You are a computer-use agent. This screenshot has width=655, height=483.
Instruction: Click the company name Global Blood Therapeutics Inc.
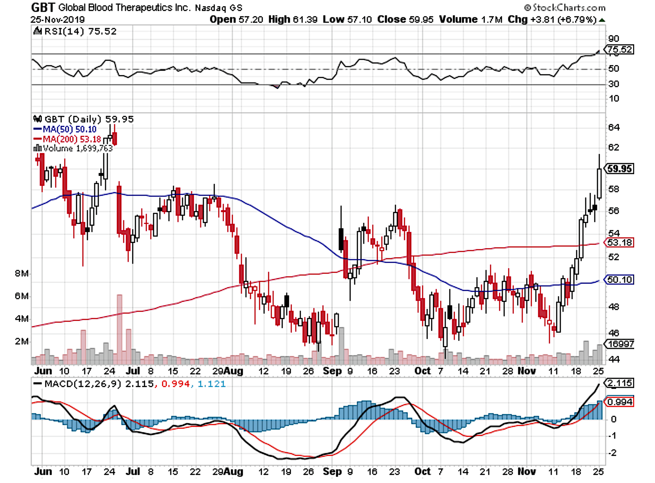[125, 8]
